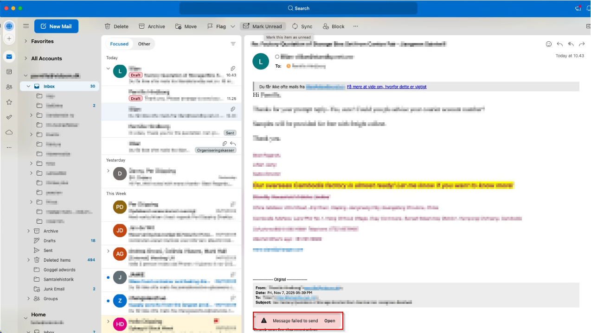Viewport: 591px width, 333px height.
Task: Collapse the conversation from sender L
Action: coord(108,69)
